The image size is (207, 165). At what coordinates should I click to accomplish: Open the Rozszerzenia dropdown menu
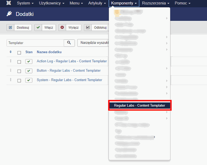click(156, 3)
